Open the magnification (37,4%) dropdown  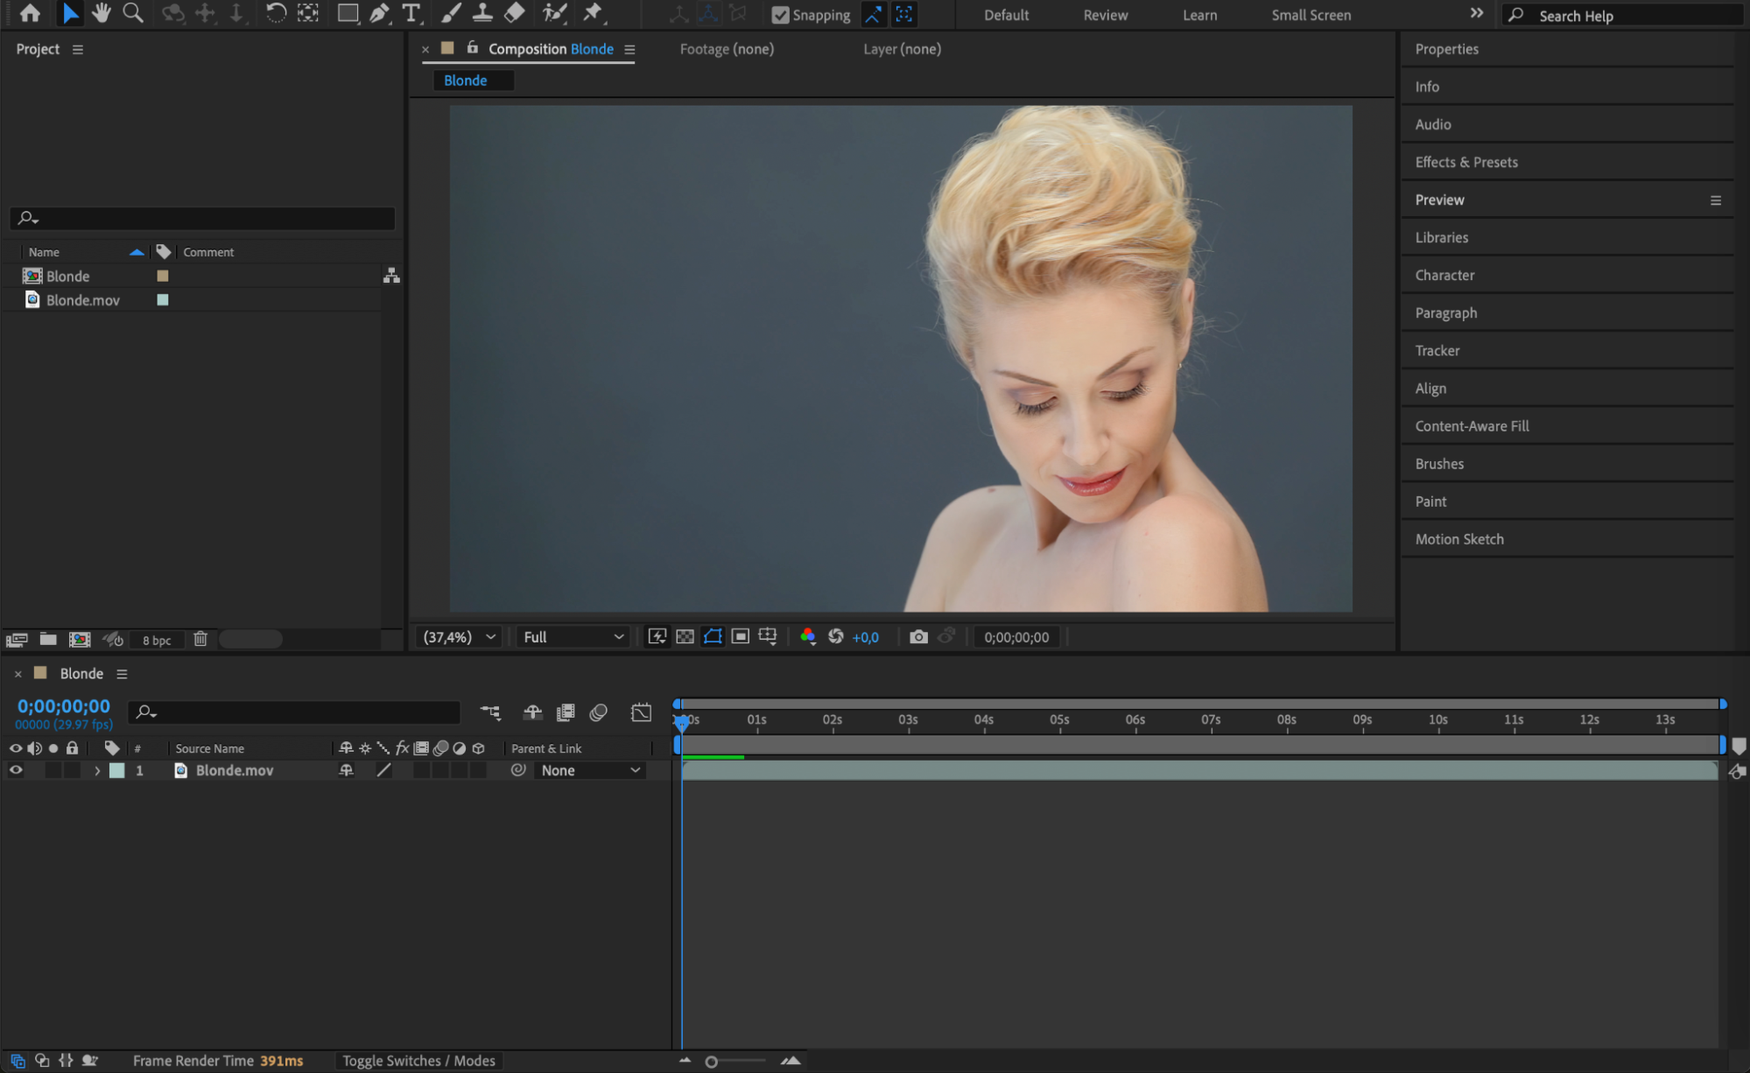coord(460,637)
